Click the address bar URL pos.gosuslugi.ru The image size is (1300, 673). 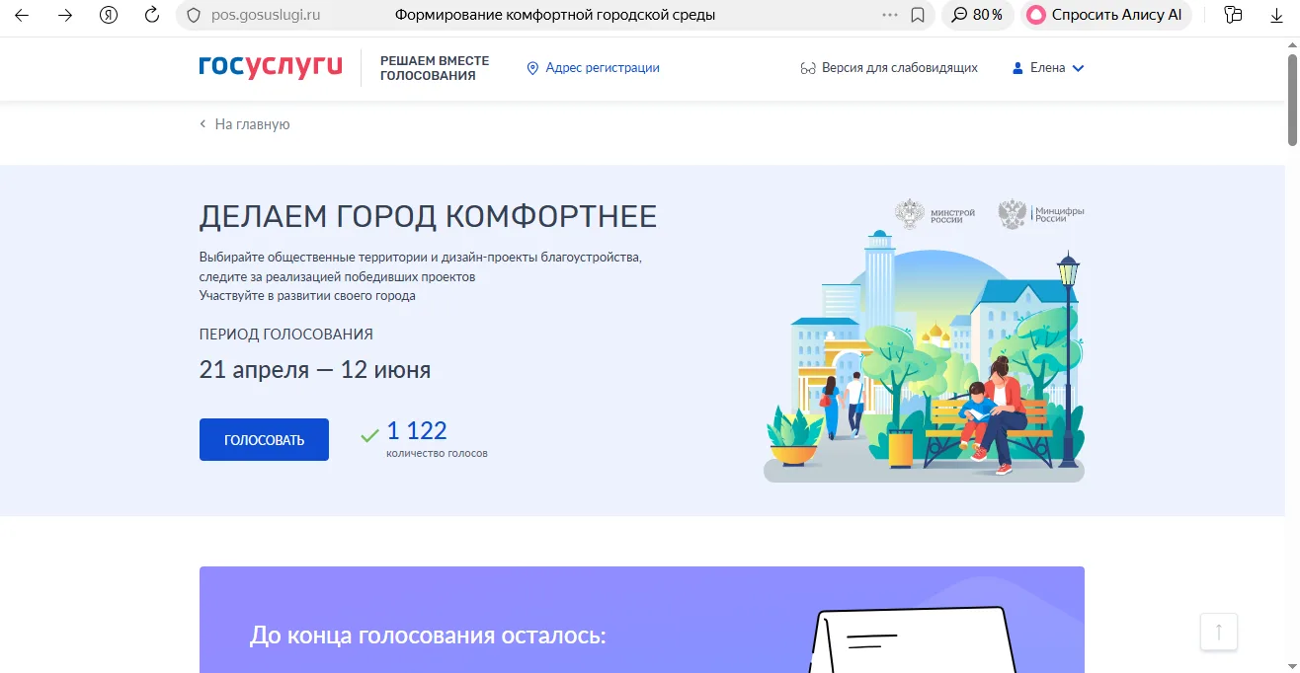(x=266, y=15)
